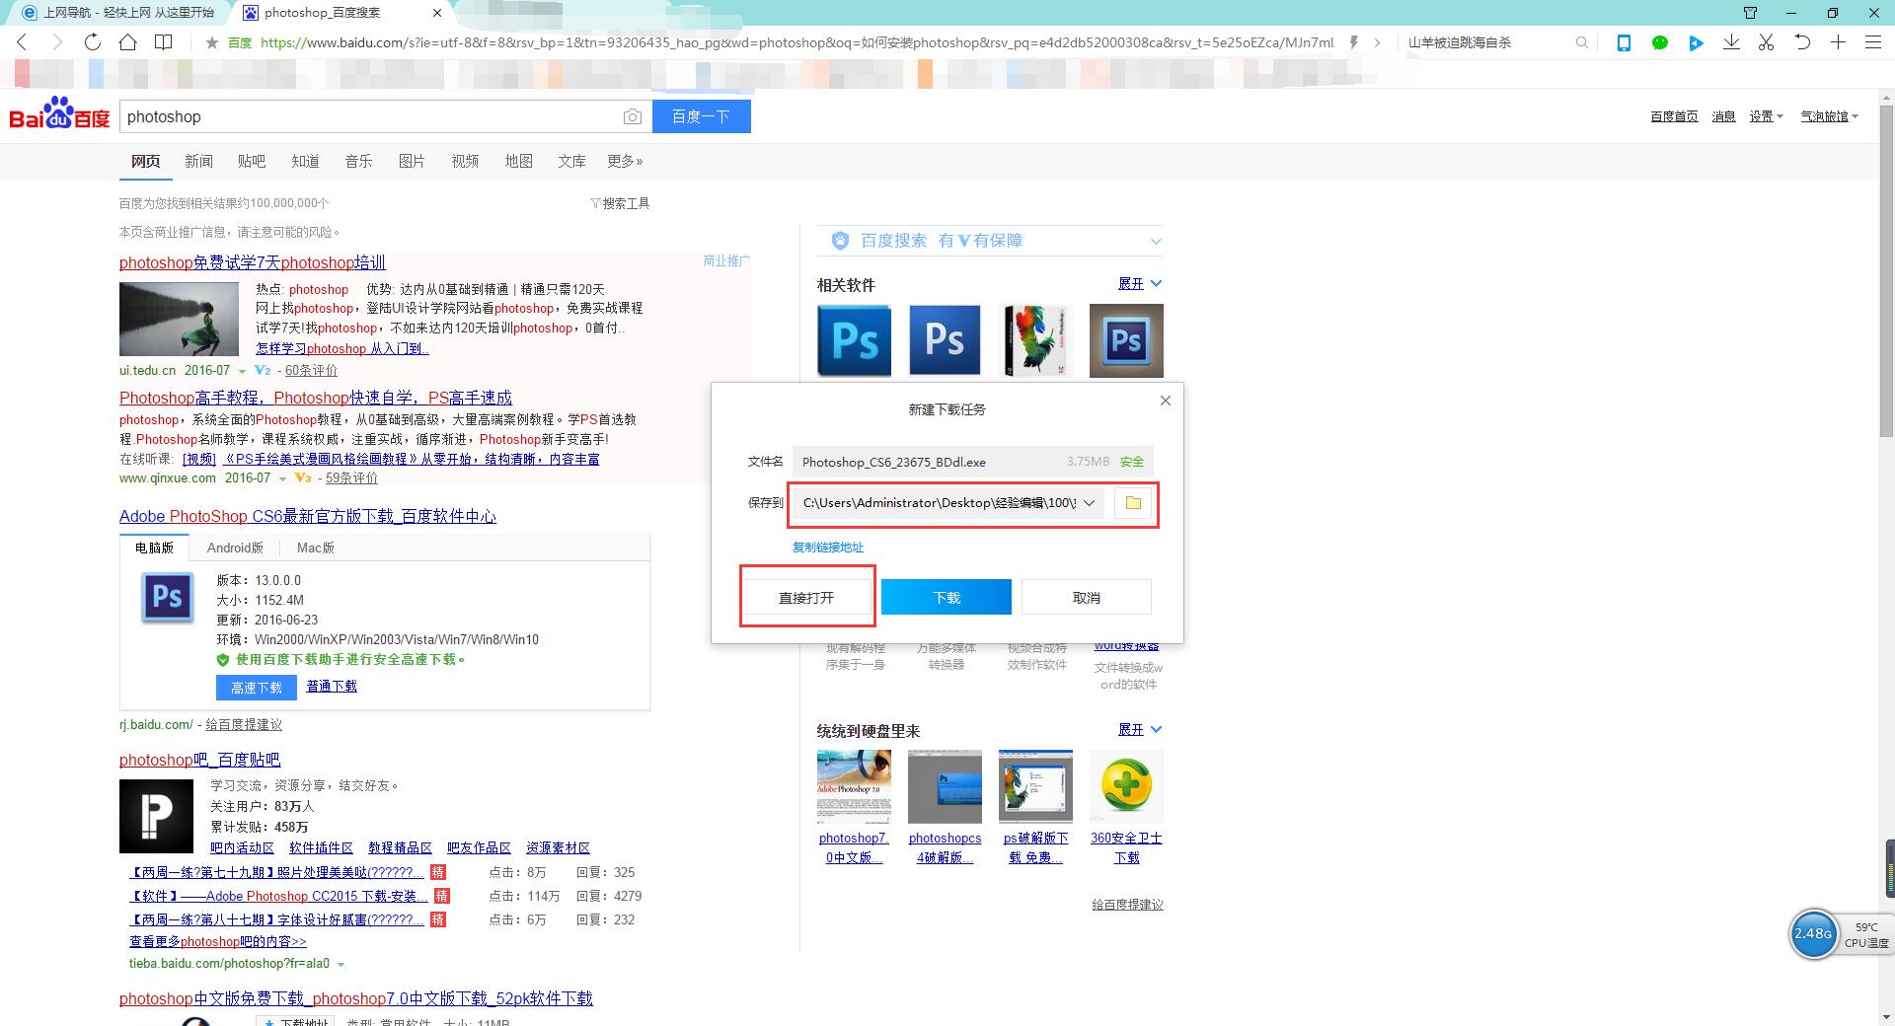Click the undo closed tab icon
1895x1026 pixels.
[x=1802, y=42]
